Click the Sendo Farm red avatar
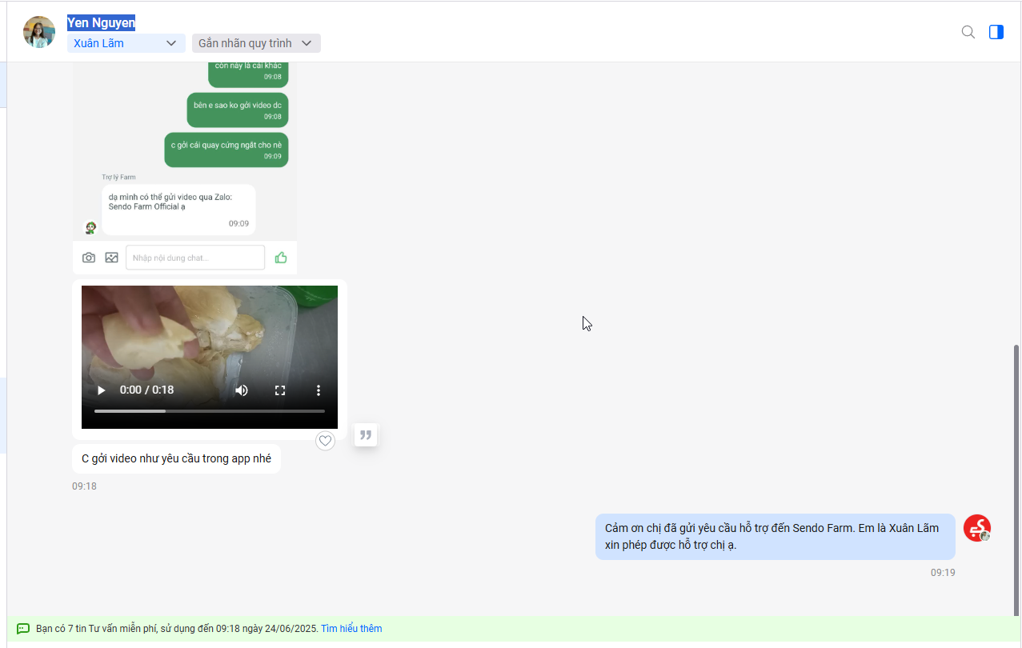The image size is (1022, 648). (x=977, y=528)
